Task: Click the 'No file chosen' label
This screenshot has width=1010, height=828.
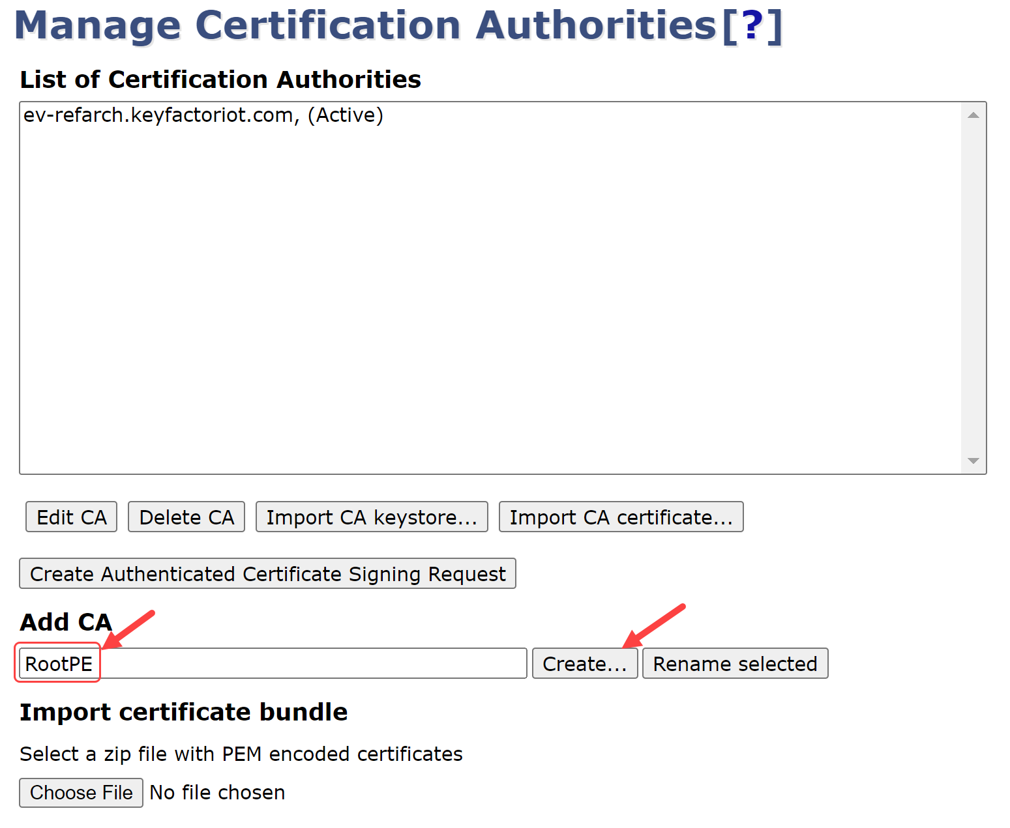Action: [x=217, y=793]
